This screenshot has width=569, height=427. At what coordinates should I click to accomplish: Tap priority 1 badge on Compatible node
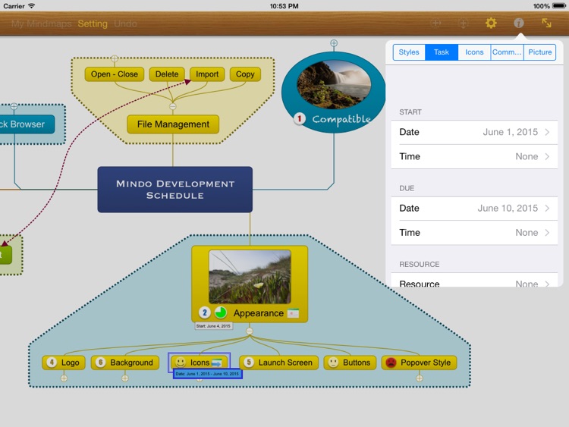(x=300, y=118)
